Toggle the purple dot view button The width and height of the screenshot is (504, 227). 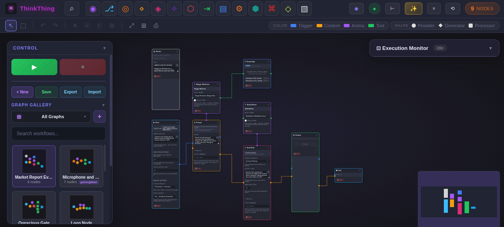coord(356,9)
